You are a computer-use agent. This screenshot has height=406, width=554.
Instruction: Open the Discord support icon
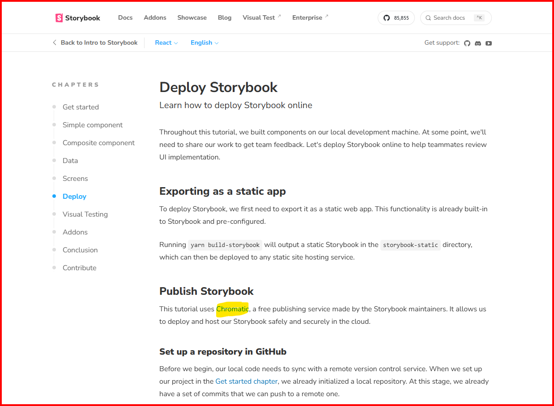point(478,43)
